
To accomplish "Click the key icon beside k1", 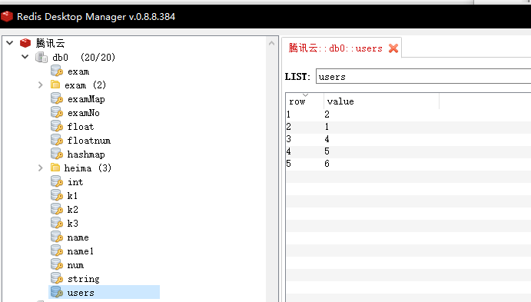I will pos(57,196).
